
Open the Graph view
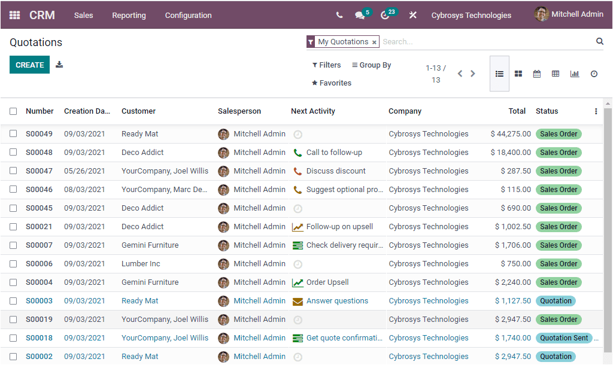(x=575, y=74)
